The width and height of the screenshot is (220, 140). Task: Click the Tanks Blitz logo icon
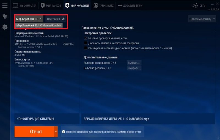tap(96, 5)
